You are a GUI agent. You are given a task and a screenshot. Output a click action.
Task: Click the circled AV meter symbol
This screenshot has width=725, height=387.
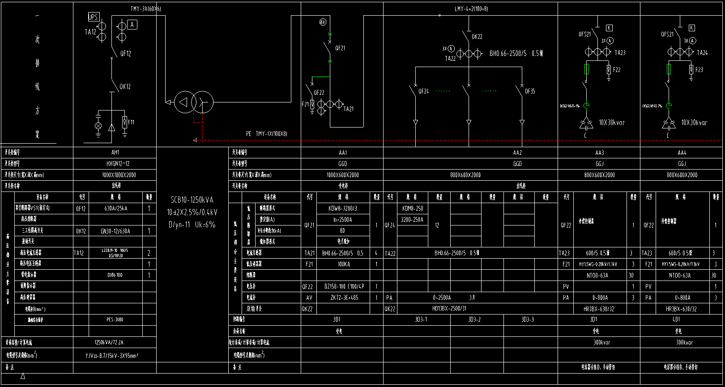pyautogui.click(x=323, y=22)
